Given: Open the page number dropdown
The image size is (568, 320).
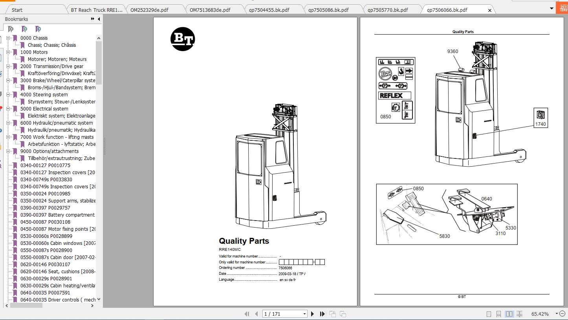Looking at the screenshot, I should (304, 314).
